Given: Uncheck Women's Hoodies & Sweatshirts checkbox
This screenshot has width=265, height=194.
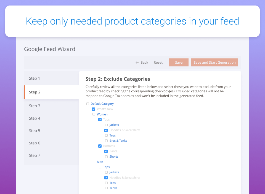Looking at the screenshot, I should [x=106, y=130].
